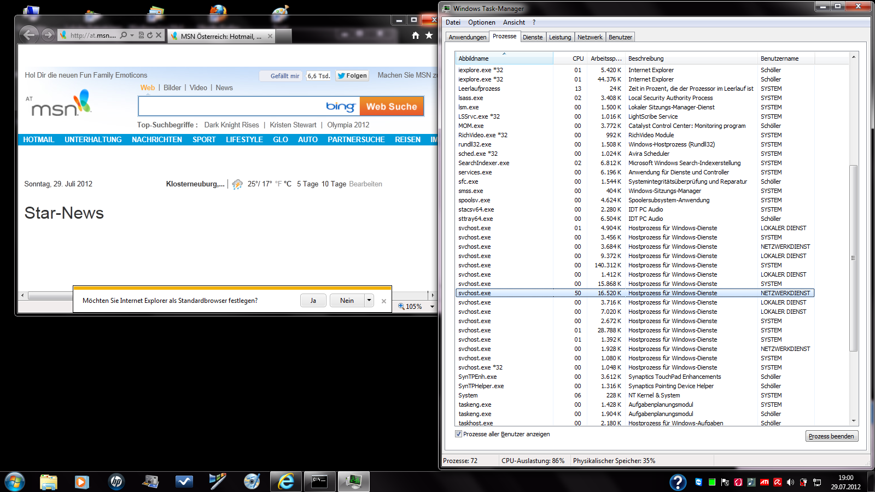Click the green CPU usage tray icon
Screen dimensions: 875x492
click(712, 482)
